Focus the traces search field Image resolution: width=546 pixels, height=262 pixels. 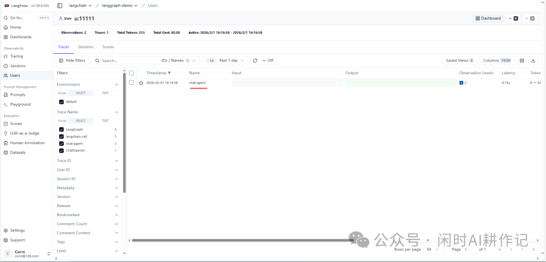click(x=125, y=60)
